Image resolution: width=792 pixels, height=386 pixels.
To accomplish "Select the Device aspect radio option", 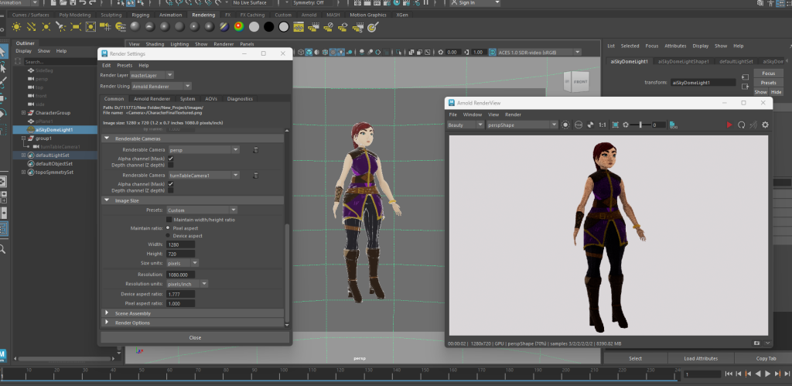I will [169, 236].
